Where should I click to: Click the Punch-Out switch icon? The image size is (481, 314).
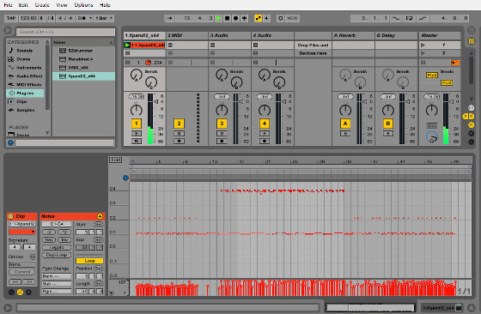(423, 18)
